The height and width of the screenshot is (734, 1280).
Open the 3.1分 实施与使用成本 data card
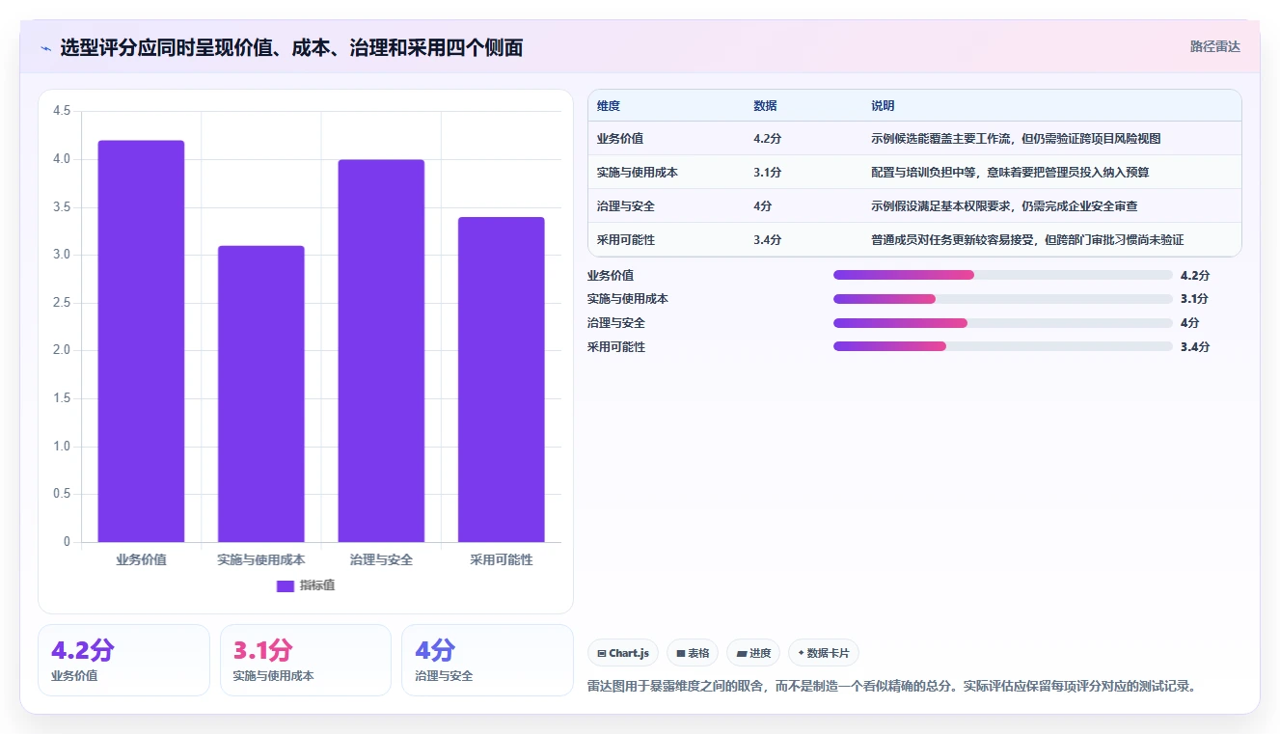[306, 660]
